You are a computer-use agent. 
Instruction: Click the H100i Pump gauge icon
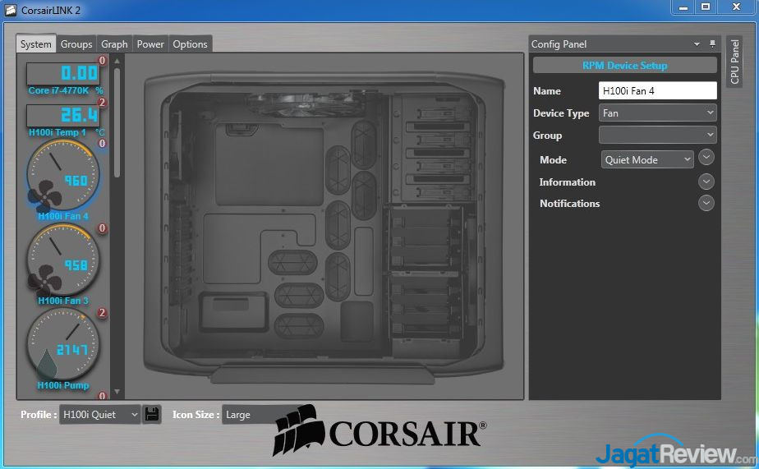pos(63,345)
